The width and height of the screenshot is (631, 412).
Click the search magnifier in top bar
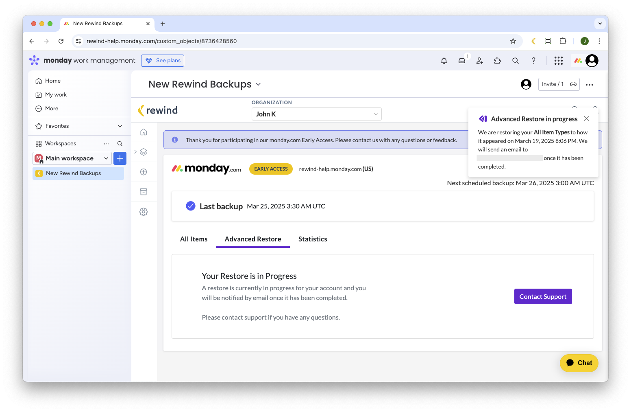pyautogui.click(x=516, y=61)
